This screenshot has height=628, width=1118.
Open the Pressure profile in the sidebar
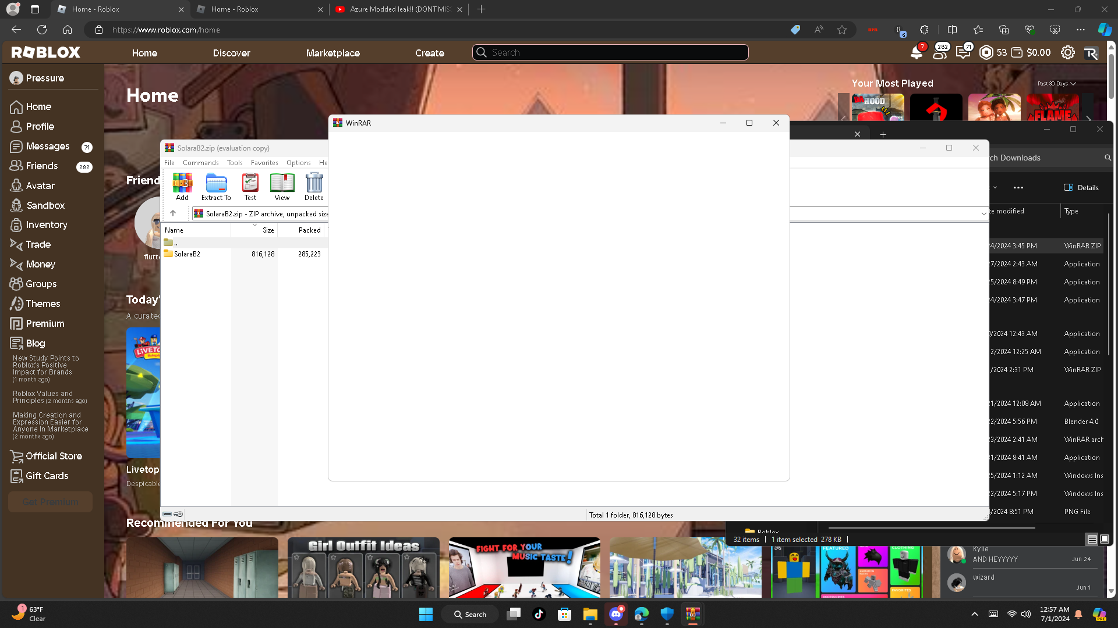[37, 78]
